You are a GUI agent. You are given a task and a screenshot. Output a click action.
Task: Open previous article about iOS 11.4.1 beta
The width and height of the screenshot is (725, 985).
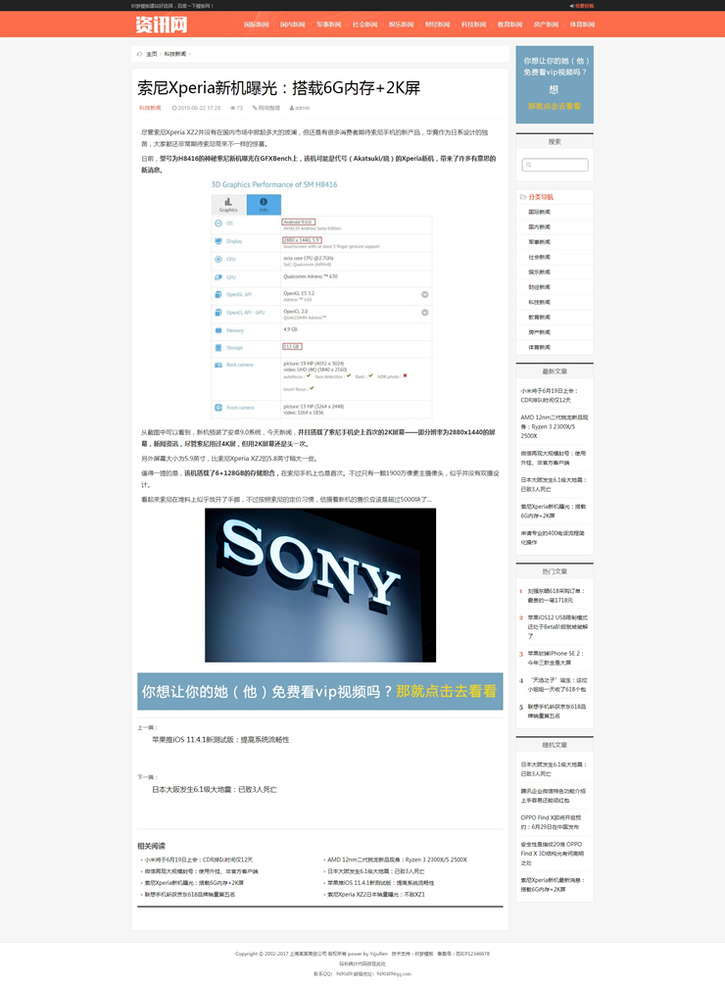click(x=219, y=740)
